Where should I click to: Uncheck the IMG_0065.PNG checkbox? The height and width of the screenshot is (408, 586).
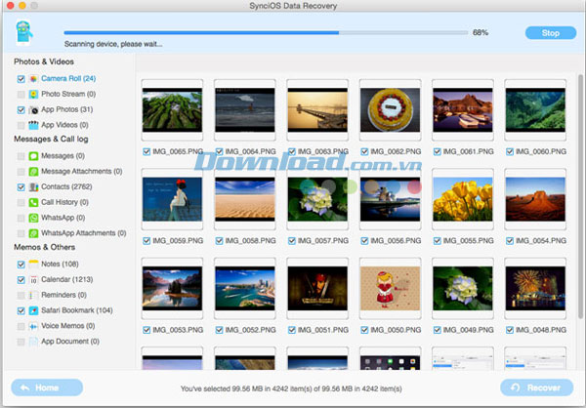tap(146, 151)
